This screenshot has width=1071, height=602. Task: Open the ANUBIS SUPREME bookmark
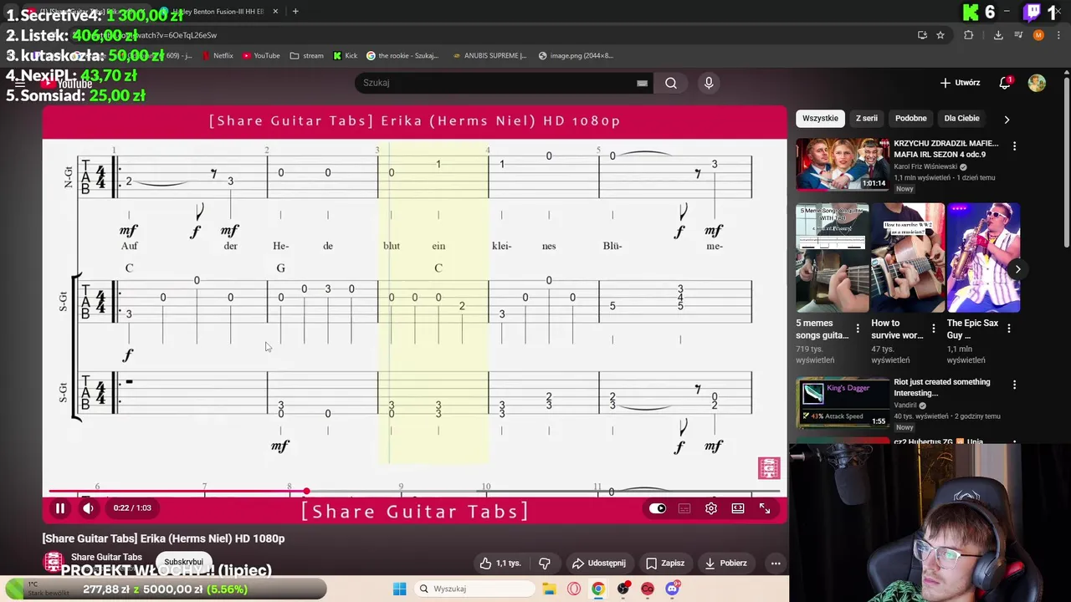489,56
